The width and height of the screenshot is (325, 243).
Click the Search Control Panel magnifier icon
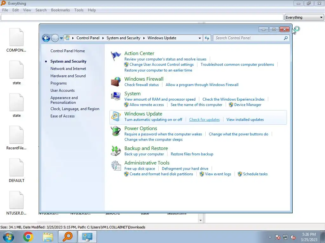click(x=286, y=38)
